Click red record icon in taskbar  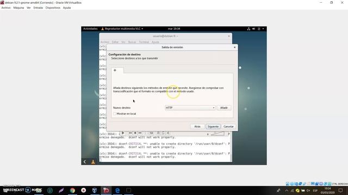(x=83, y=190)
